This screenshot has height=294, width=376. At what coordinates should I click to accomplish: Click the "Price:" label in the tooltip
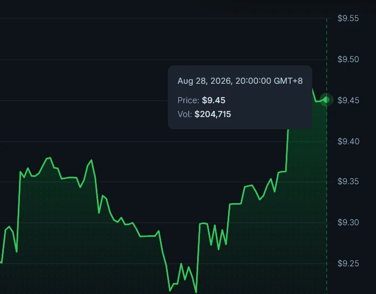tap(188, 100)
